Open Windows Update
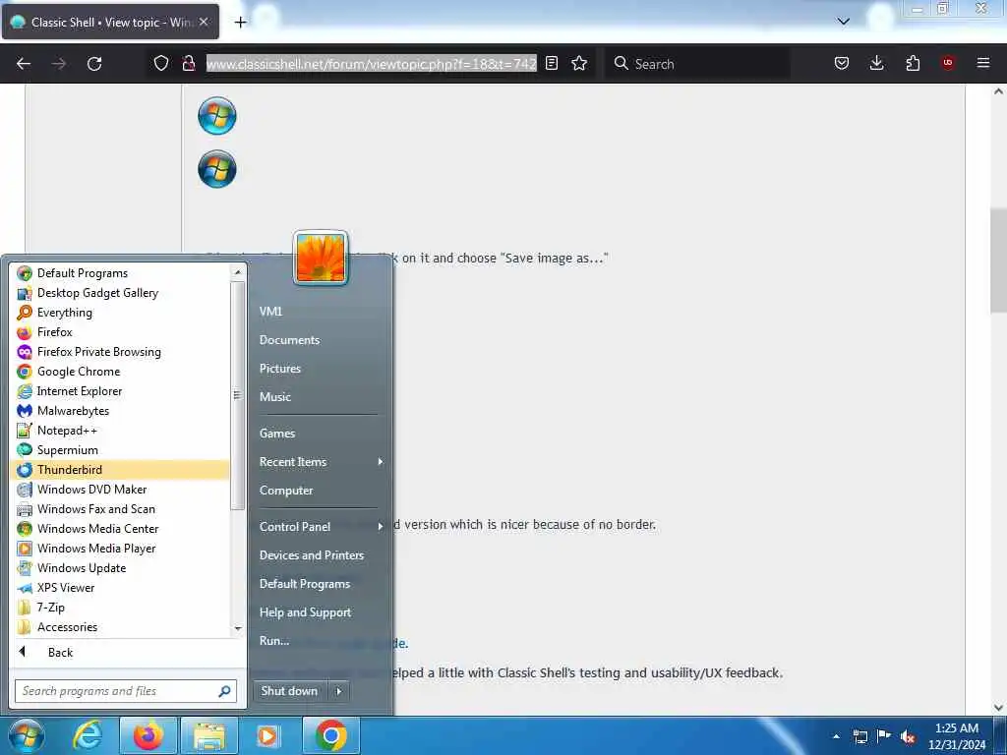 (x=120, y=567)
